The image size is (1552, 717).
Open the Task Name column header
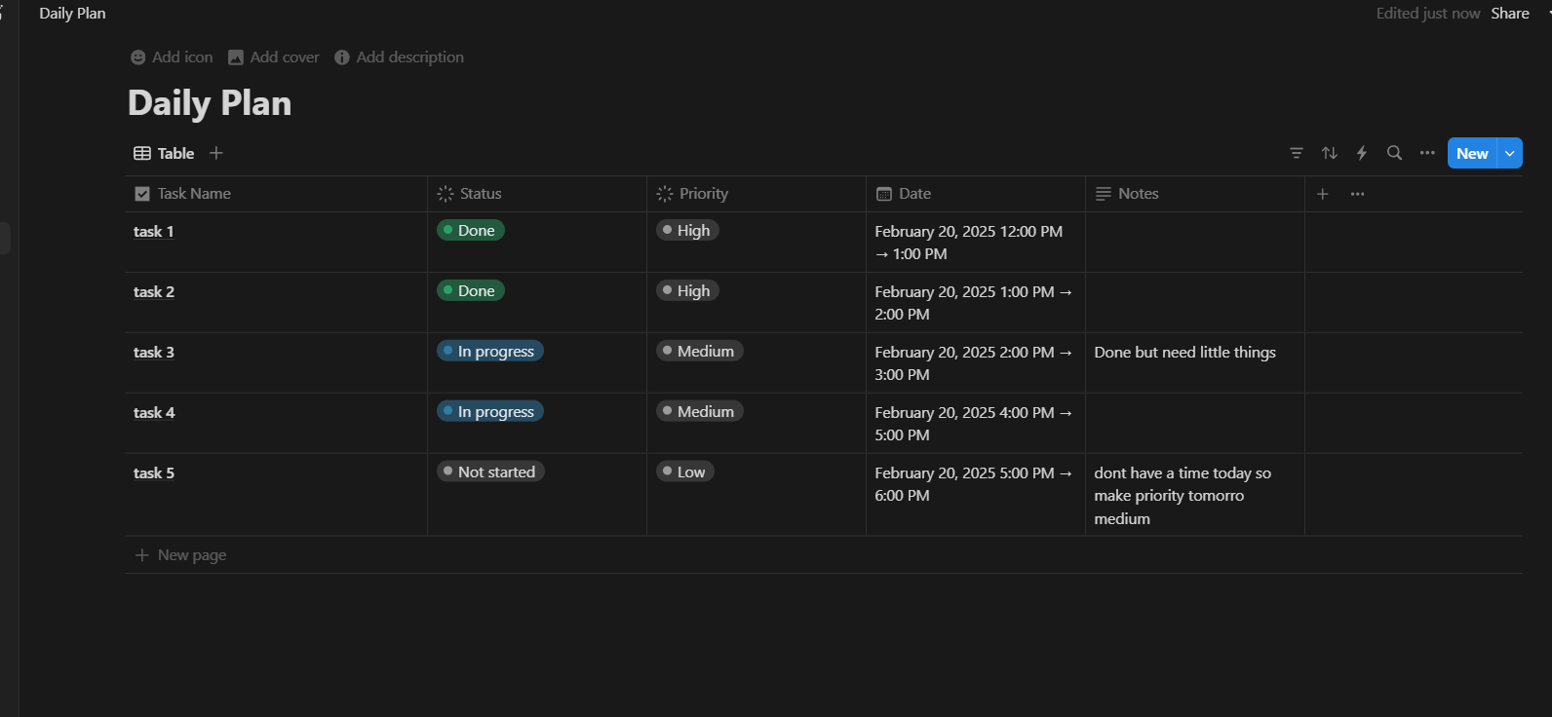click(276, 194)
